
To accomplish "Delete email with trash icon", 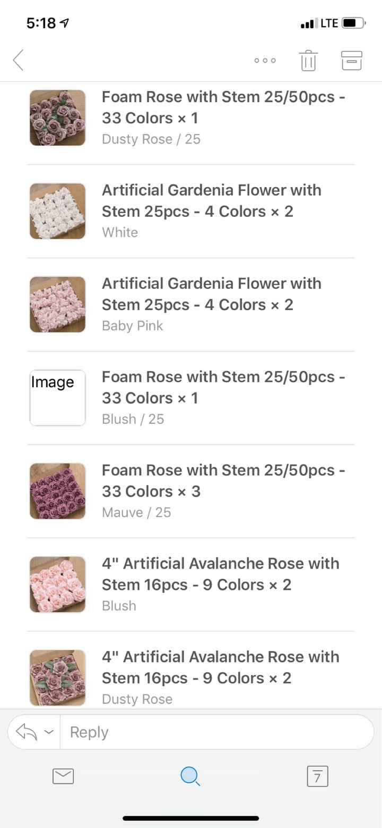I will point(308,61).
